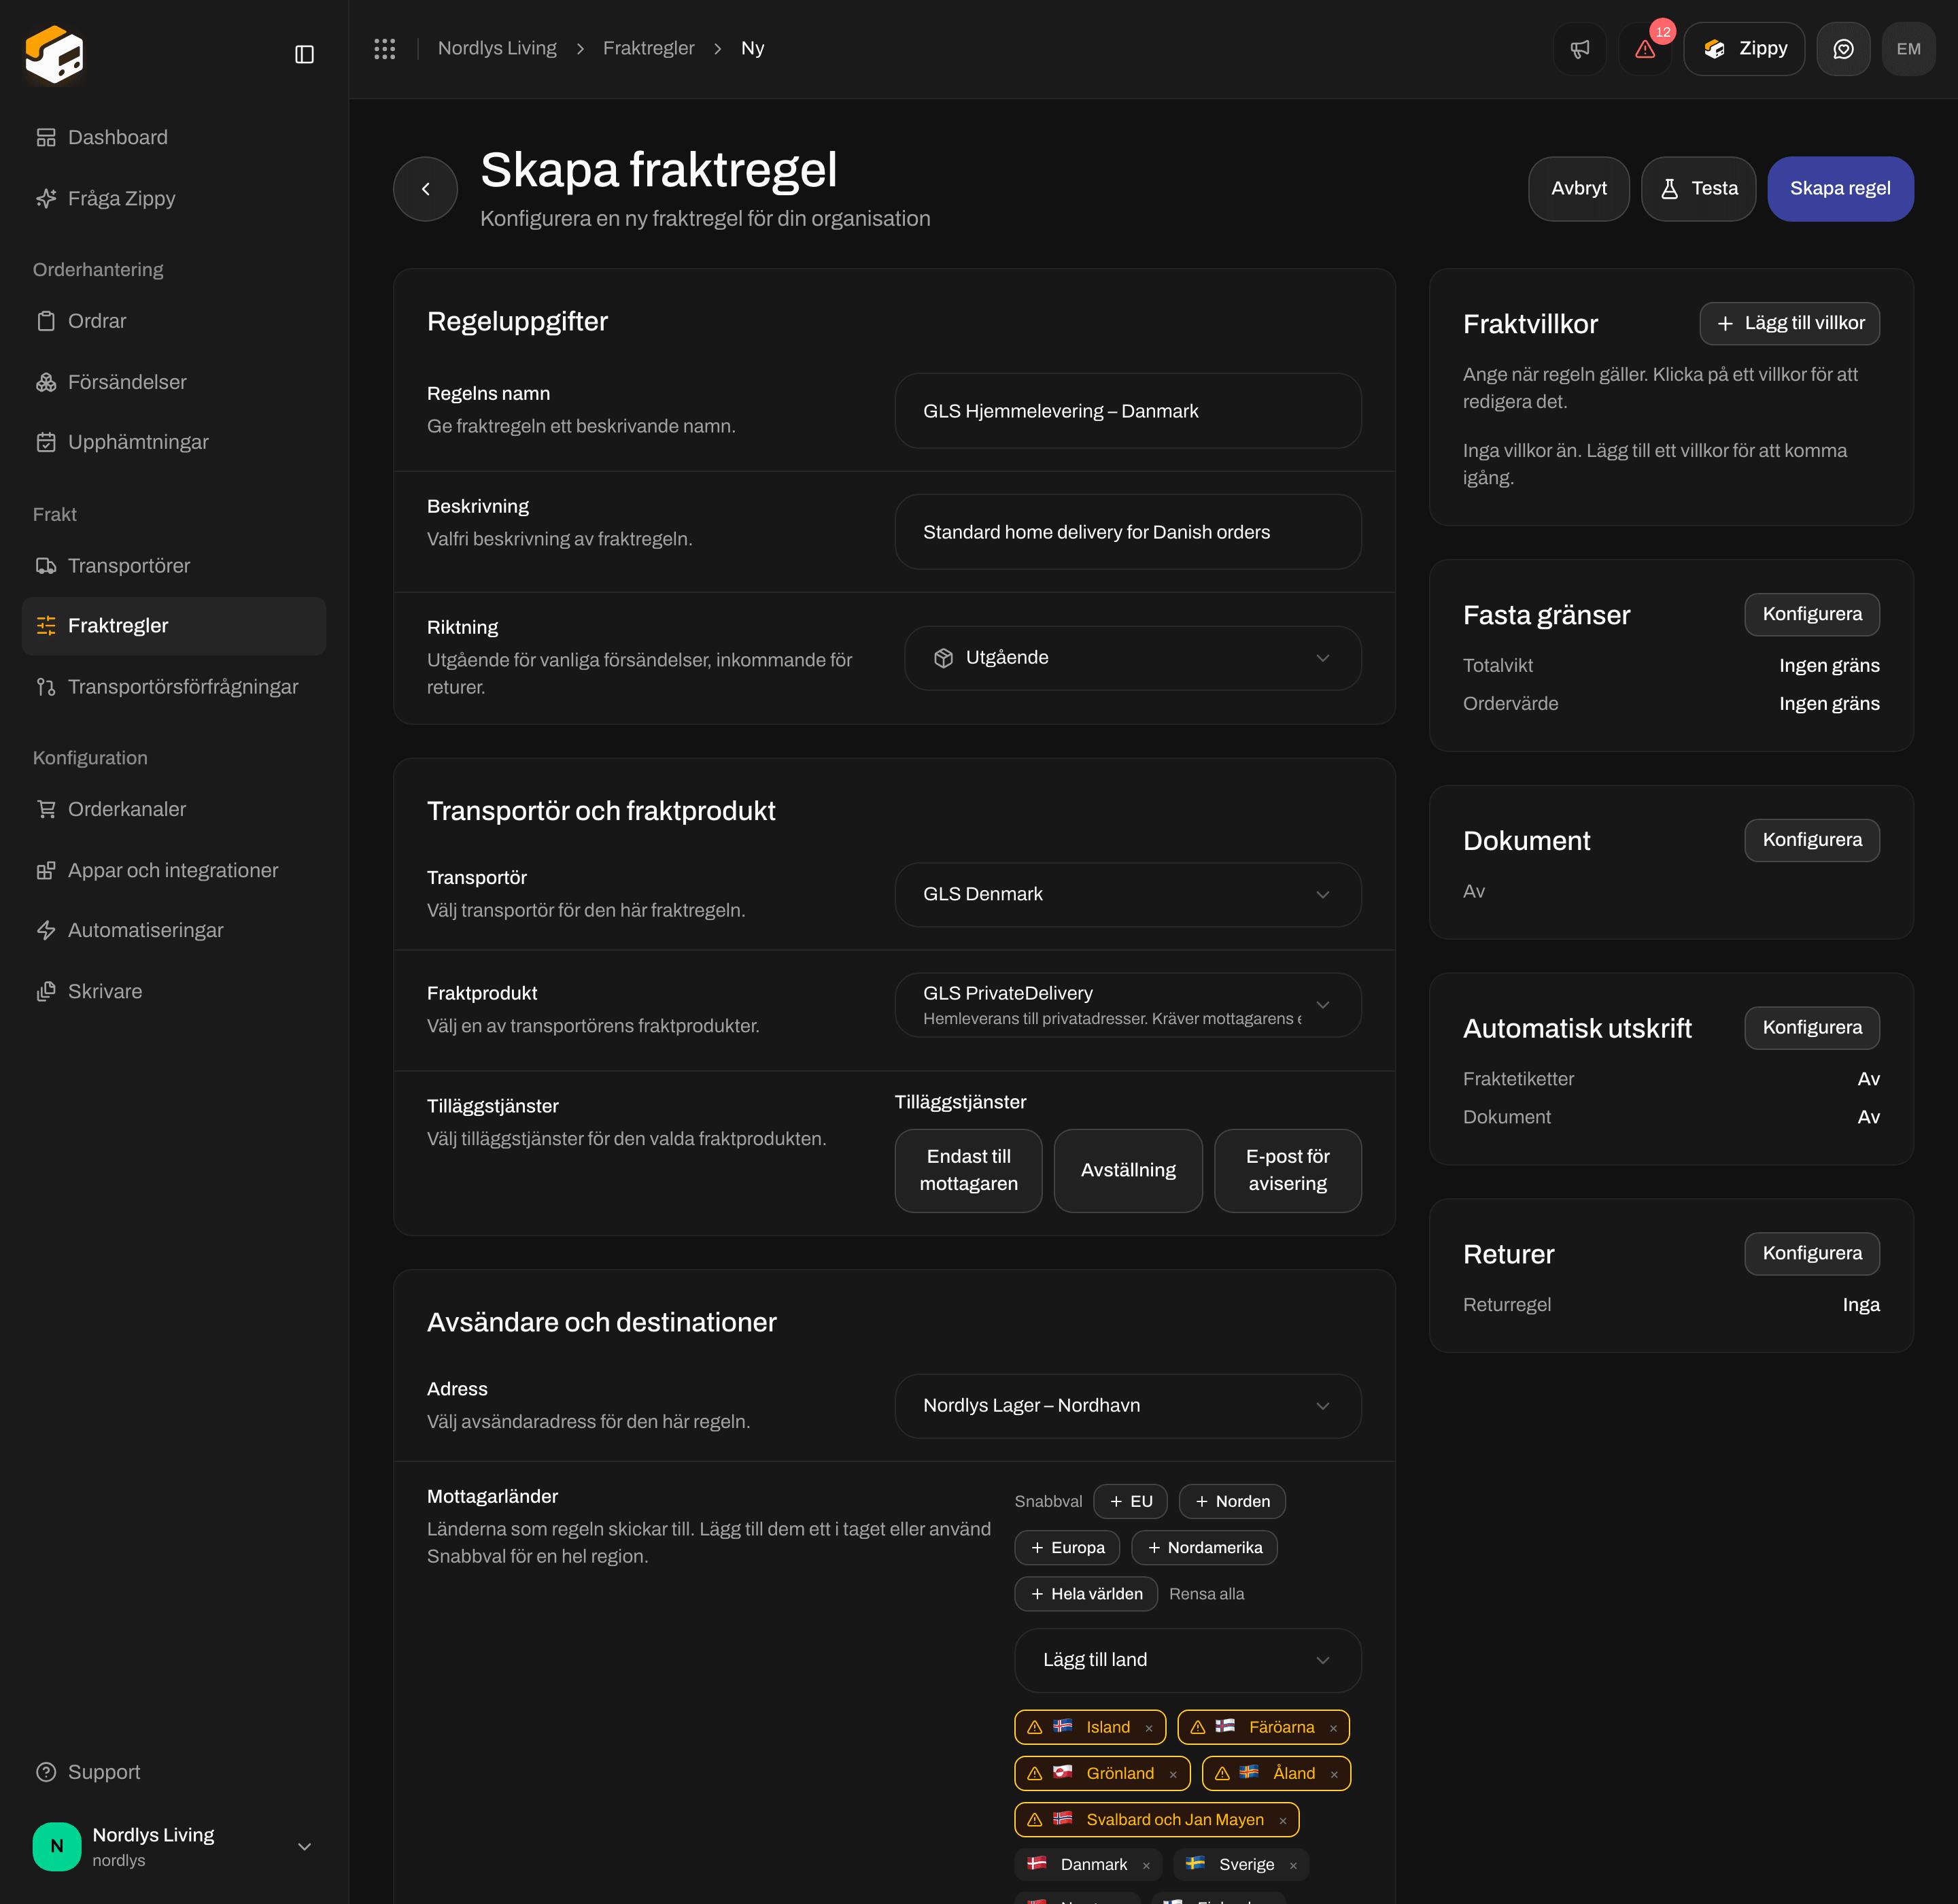The image size is (1958, 1904).
Task: Open Fråga Zippy in the sidebar
Action: point(174,198)
